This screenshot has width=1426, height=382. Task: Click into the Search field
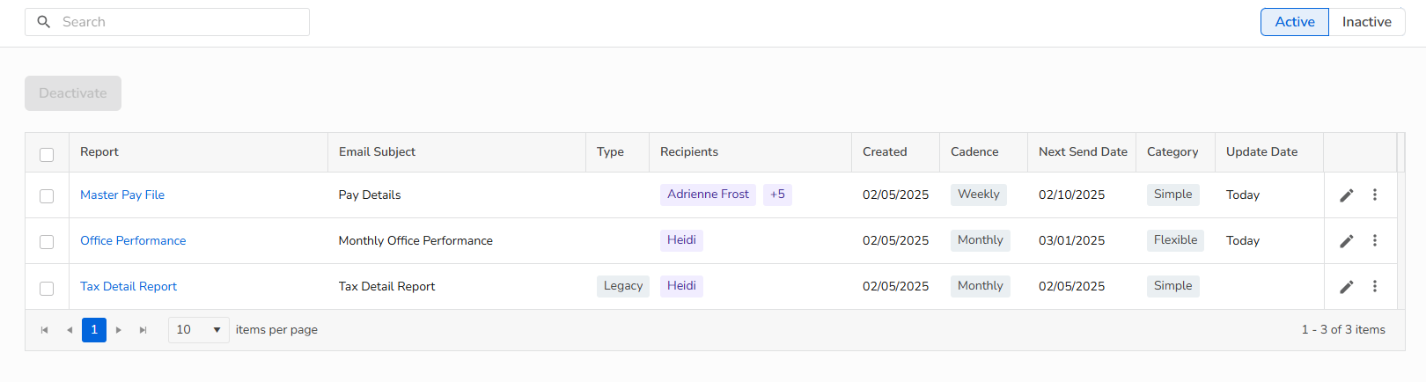point(167,22)
